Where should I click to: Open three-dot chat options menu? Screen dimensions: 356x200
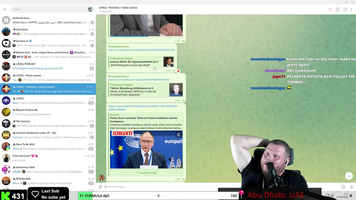[352, 9]
